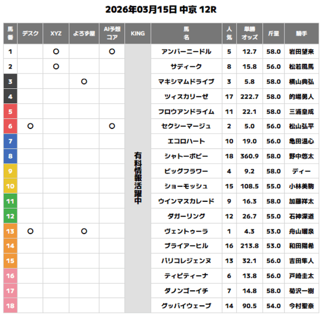Click the race title 2026年03月15日 中京 12R
This screenshot has width=322, height=317.
161,10
